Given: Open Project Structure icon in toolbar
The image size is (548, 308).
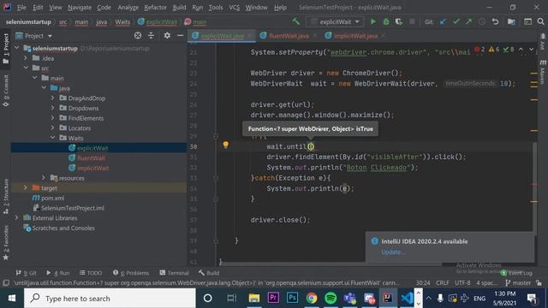Looking at the screenshot, I should click(x=511, y=21).
